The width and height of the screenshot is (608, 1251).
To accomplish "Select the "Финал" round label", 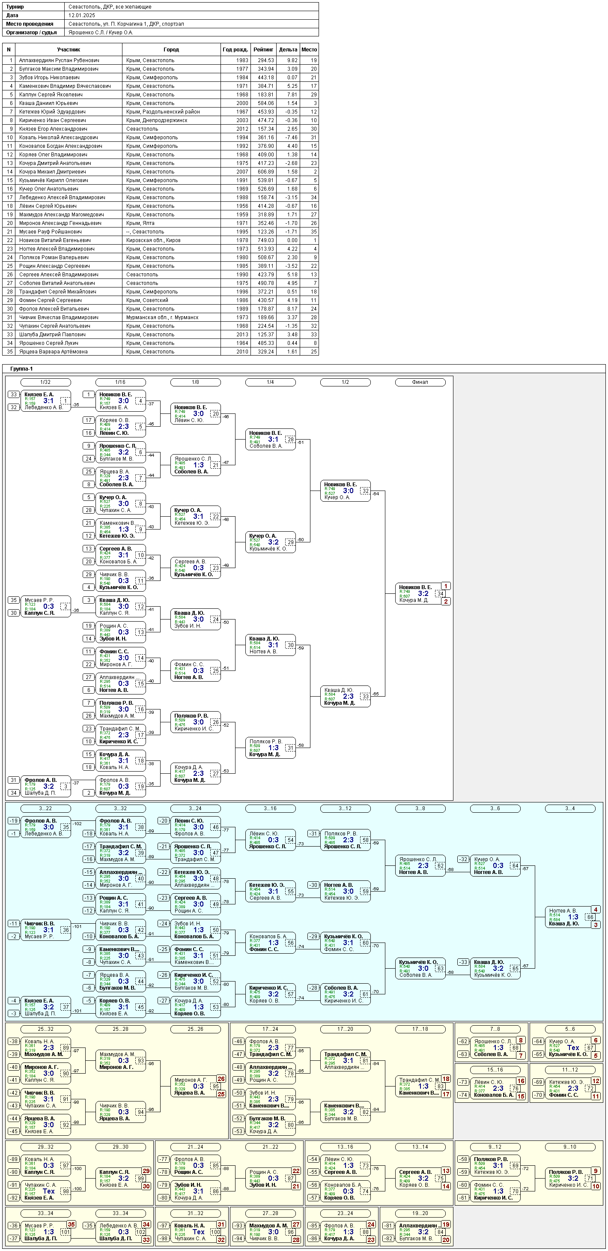I will pyautogui.click(x=420, y=382).
